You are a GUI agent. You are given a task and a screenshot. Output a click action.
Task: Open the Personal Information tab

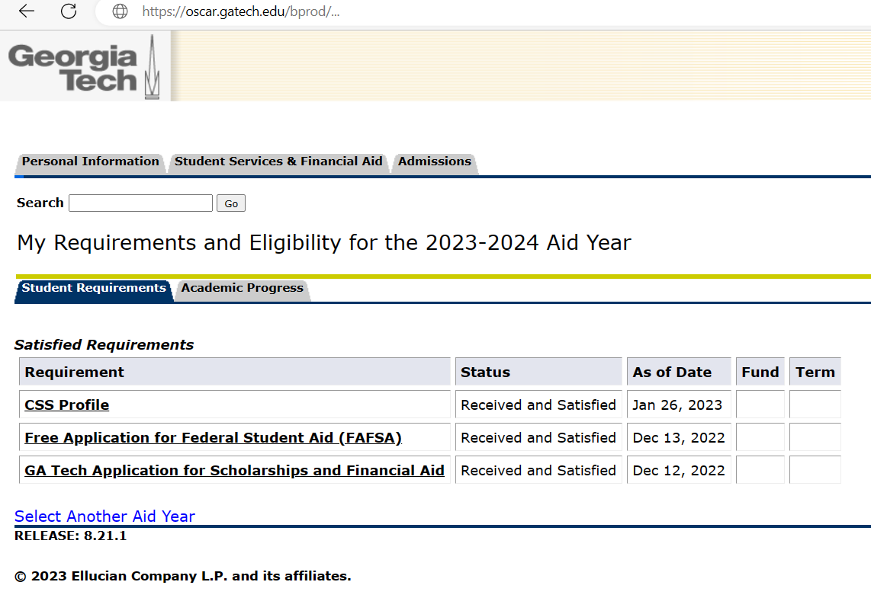point(90,161)
